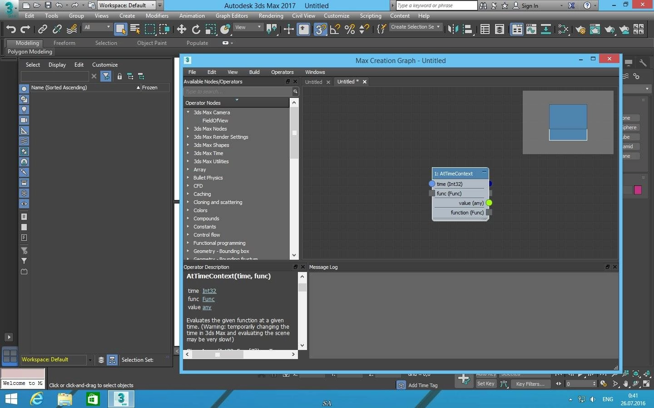This screenshot has height=408, width=654.
Task: Open the Scripting menu
Action: pyautogui.click(x=371, y=16)
